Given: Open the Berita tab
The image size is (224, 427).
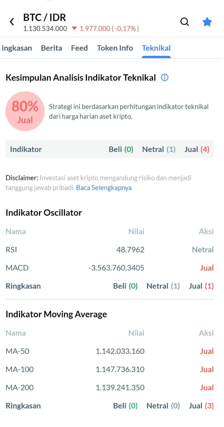Looking at the screenshot, I should [x=51, y=48].
